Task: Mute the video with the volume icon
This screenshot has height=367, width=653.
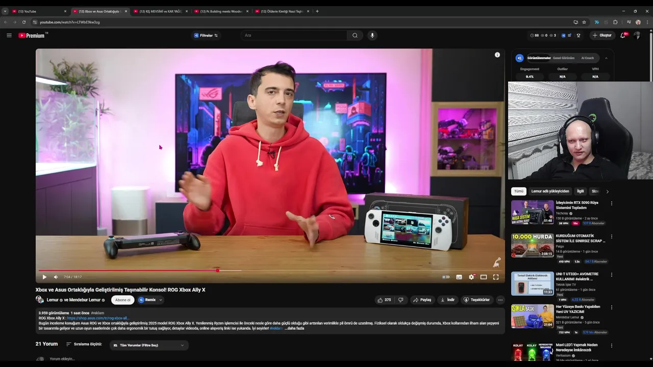Action: point(56,277)
